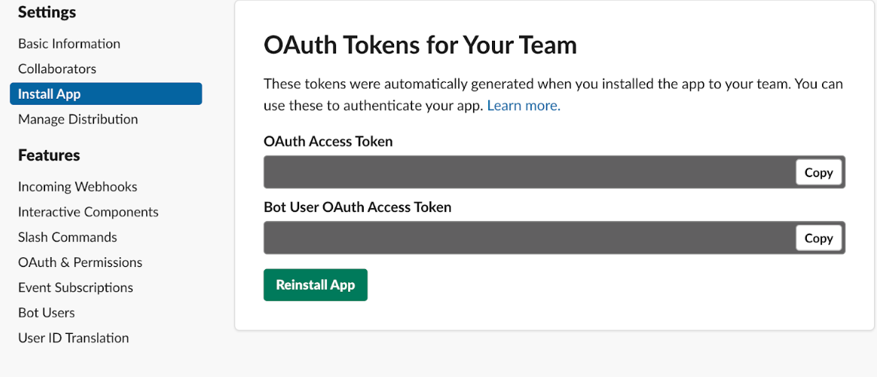The width and height of the screenshot is (877, 377).
Task: Open Manage Distribution settings
Action: pyautogui.click(x=78, y=119)
